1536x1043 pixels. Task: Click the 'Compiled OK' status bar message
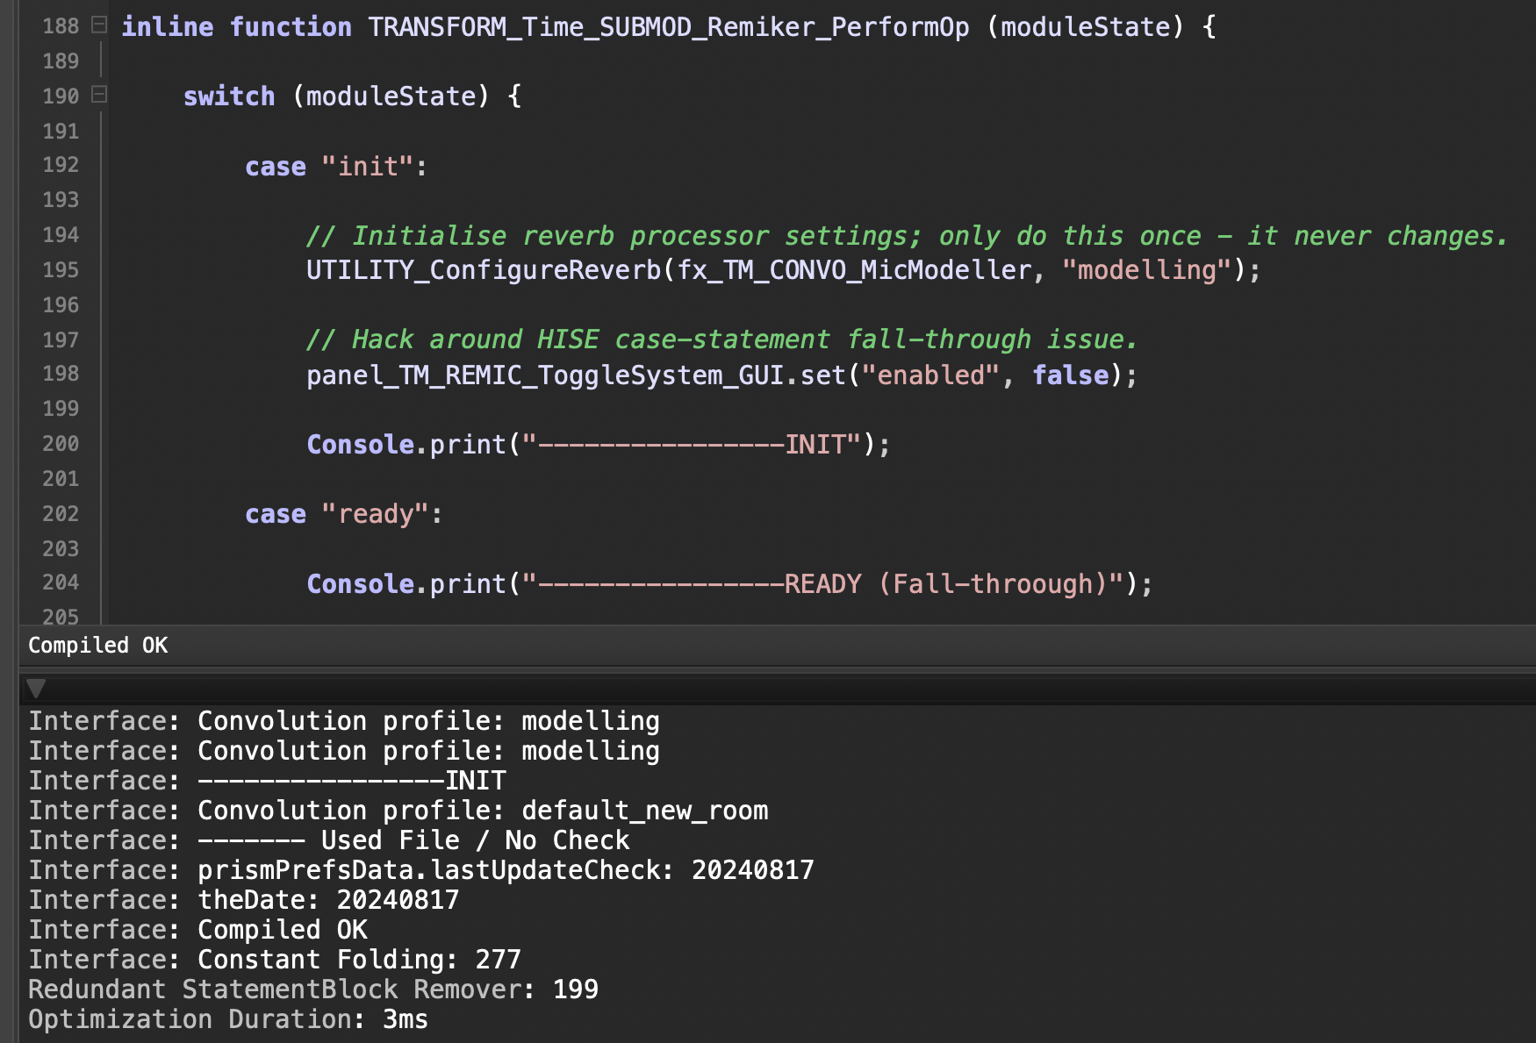point(98,646)
